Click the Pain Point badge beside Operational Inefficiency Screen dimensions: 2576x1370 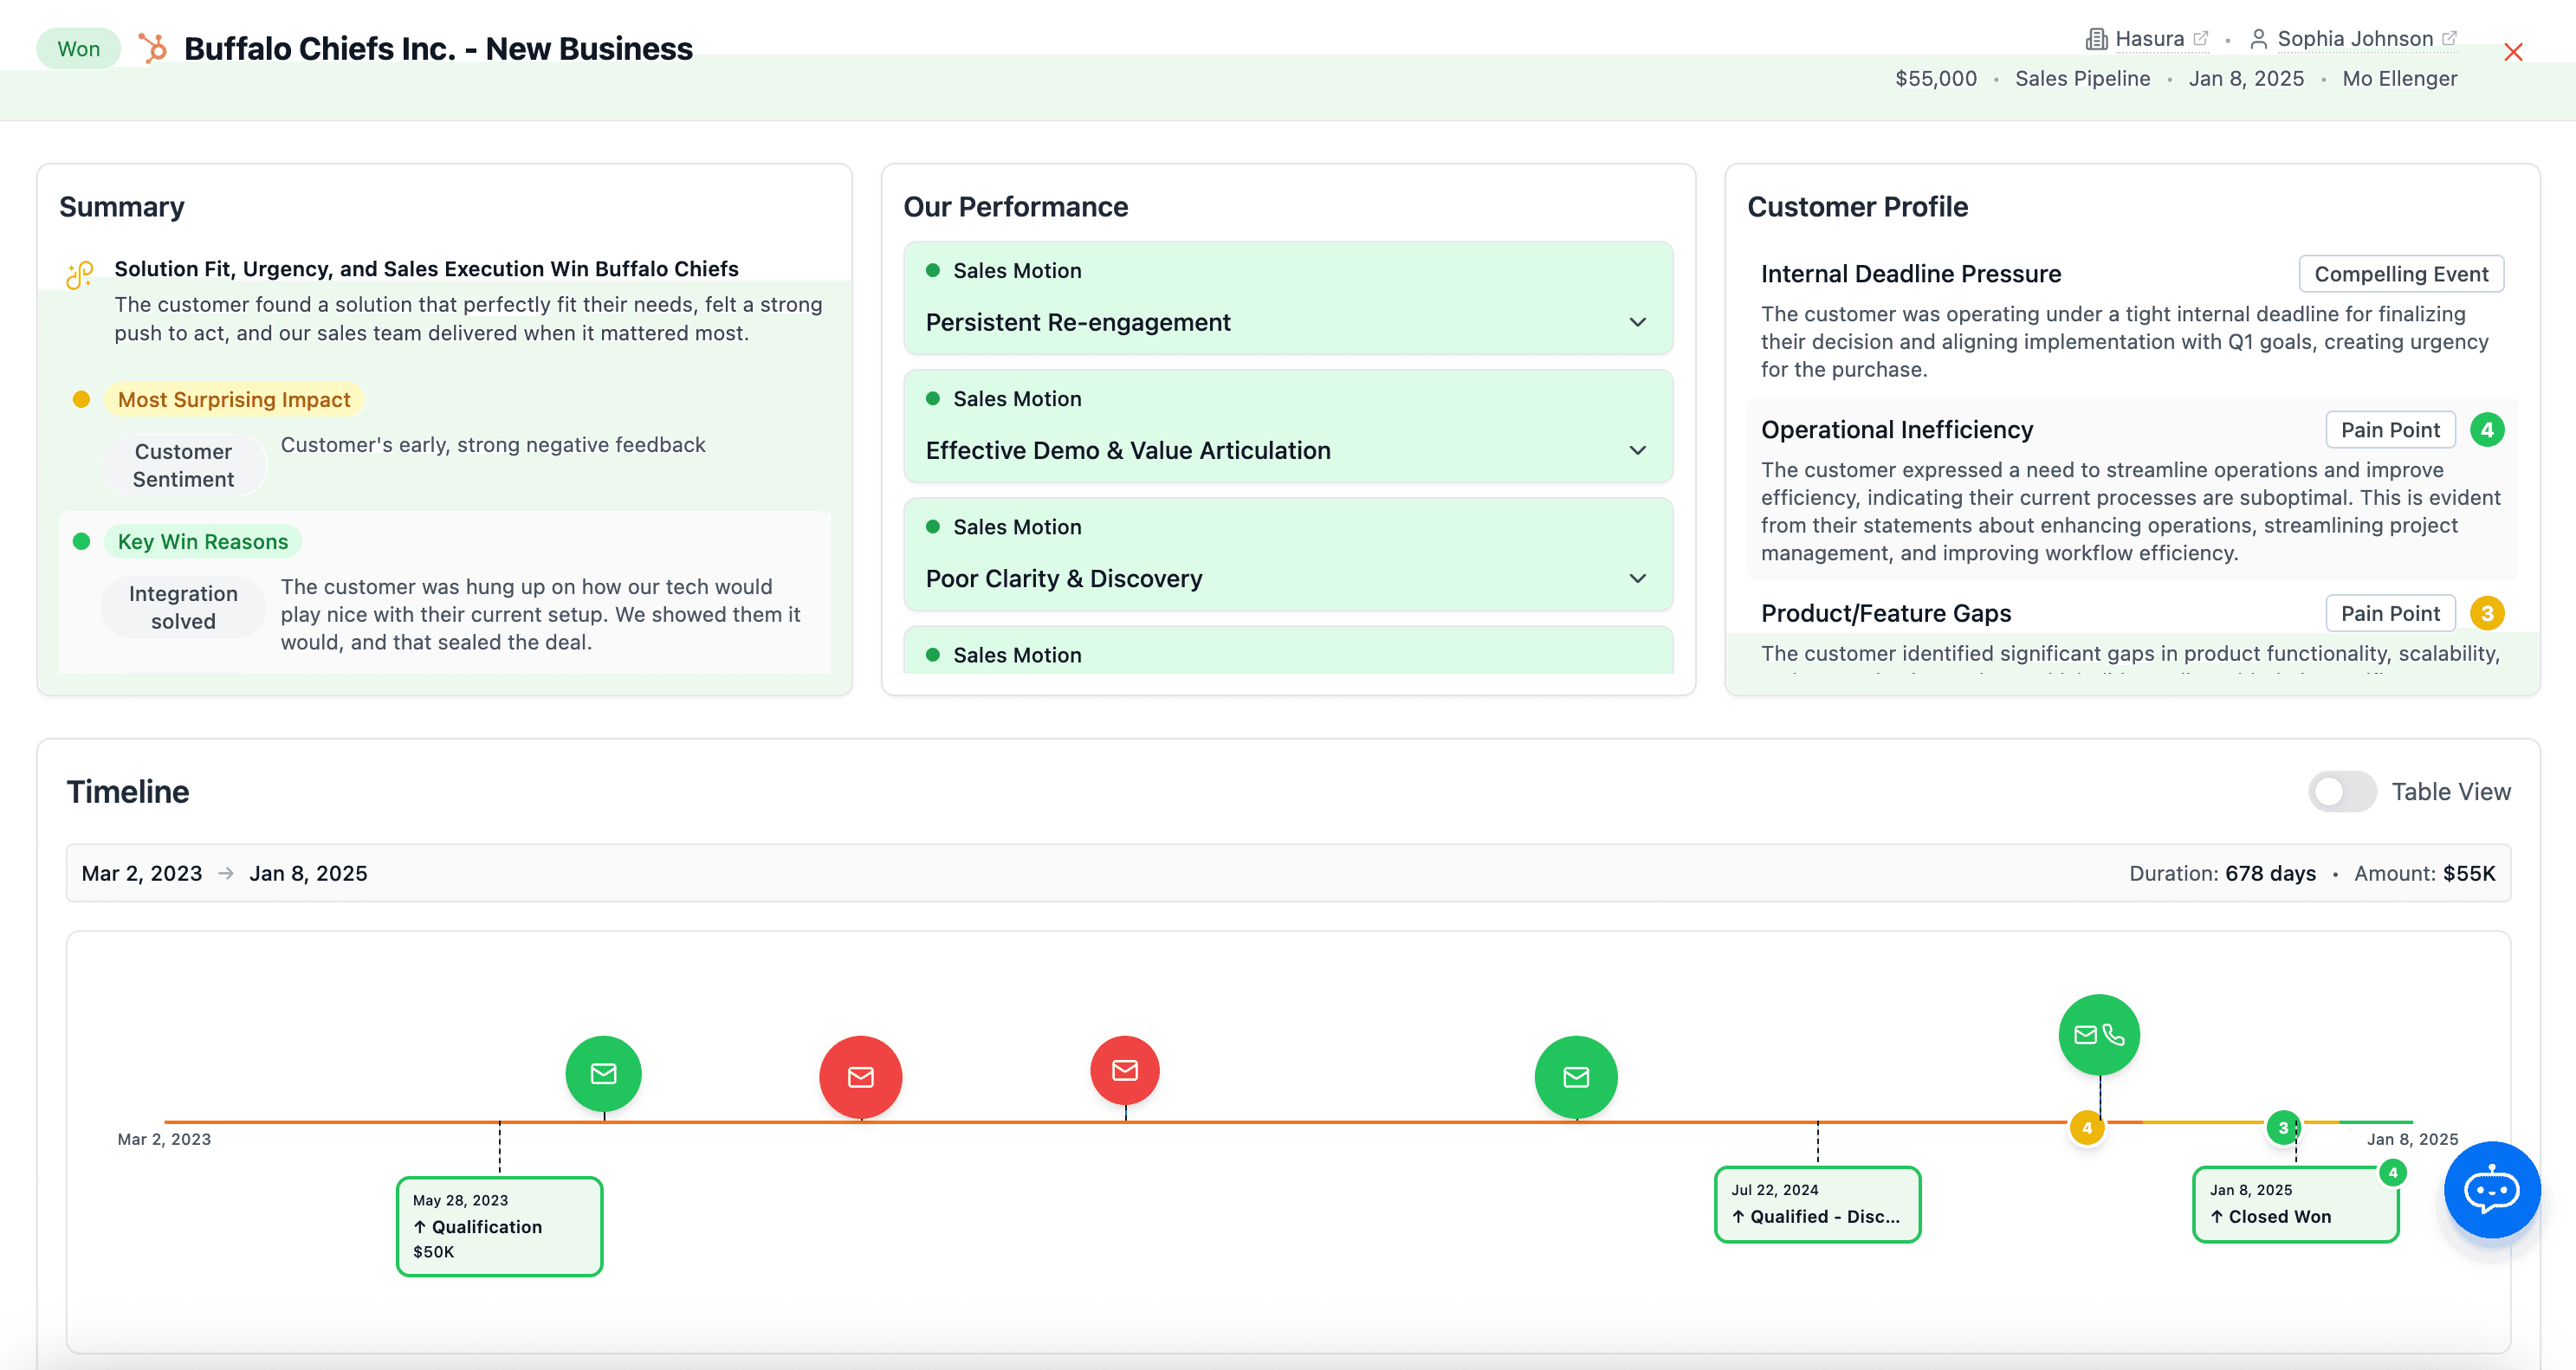click(x=2389, y=429)
